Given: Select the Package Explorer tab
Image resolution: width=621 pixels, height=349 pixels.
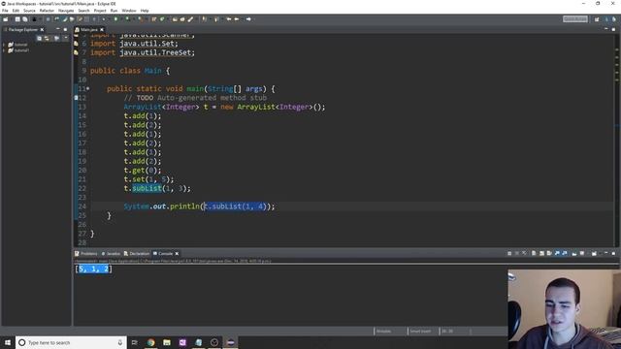Looking at the screenshot, I should pyautogui.click(x=22, y=30).
